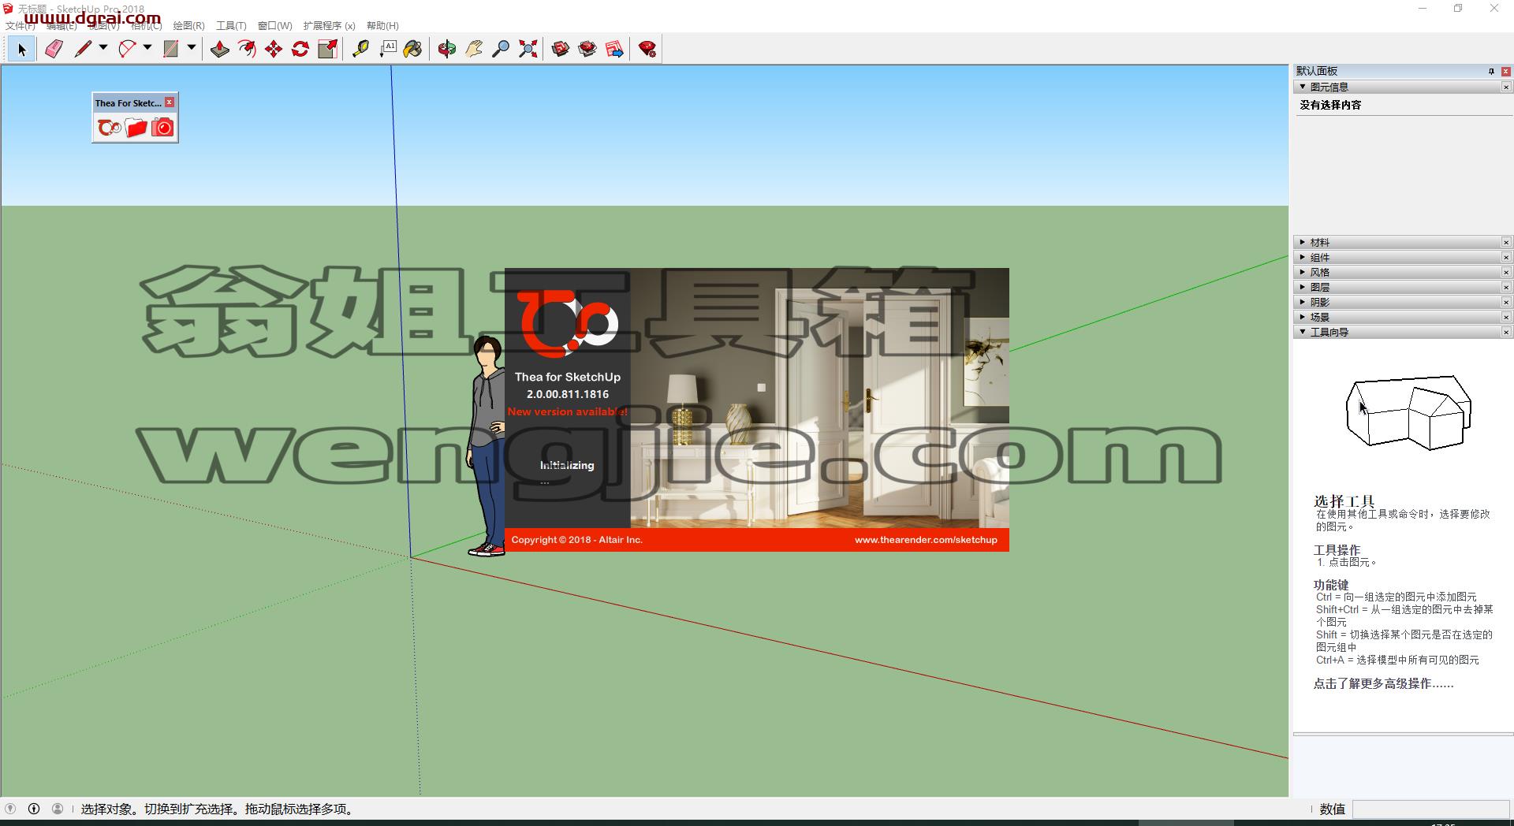Close the 默认面板 tray

(x=1506, y=71)
